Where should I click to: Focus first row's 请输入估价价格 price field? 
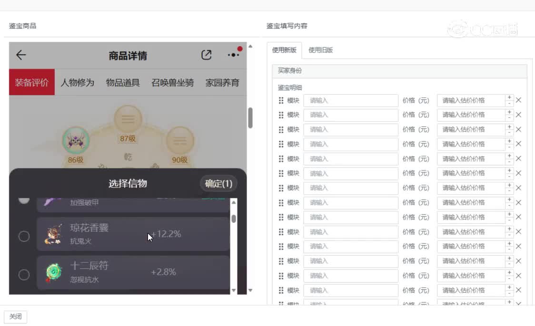click(471, 100)
